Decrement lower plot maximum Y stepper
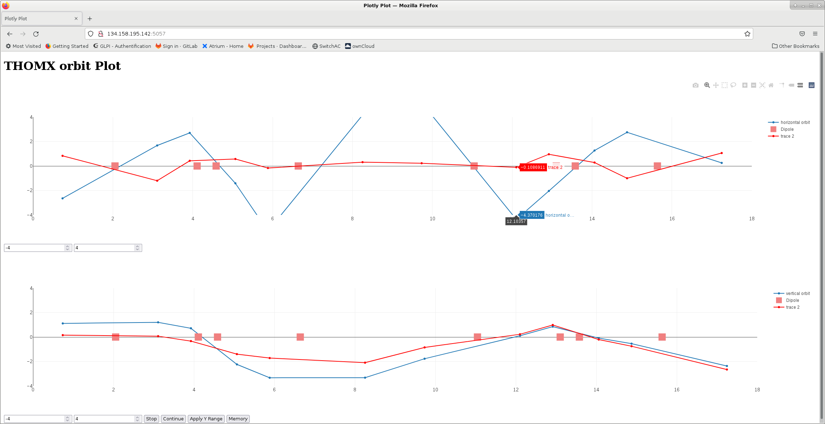The image size is (825, 424). (137, 420)
